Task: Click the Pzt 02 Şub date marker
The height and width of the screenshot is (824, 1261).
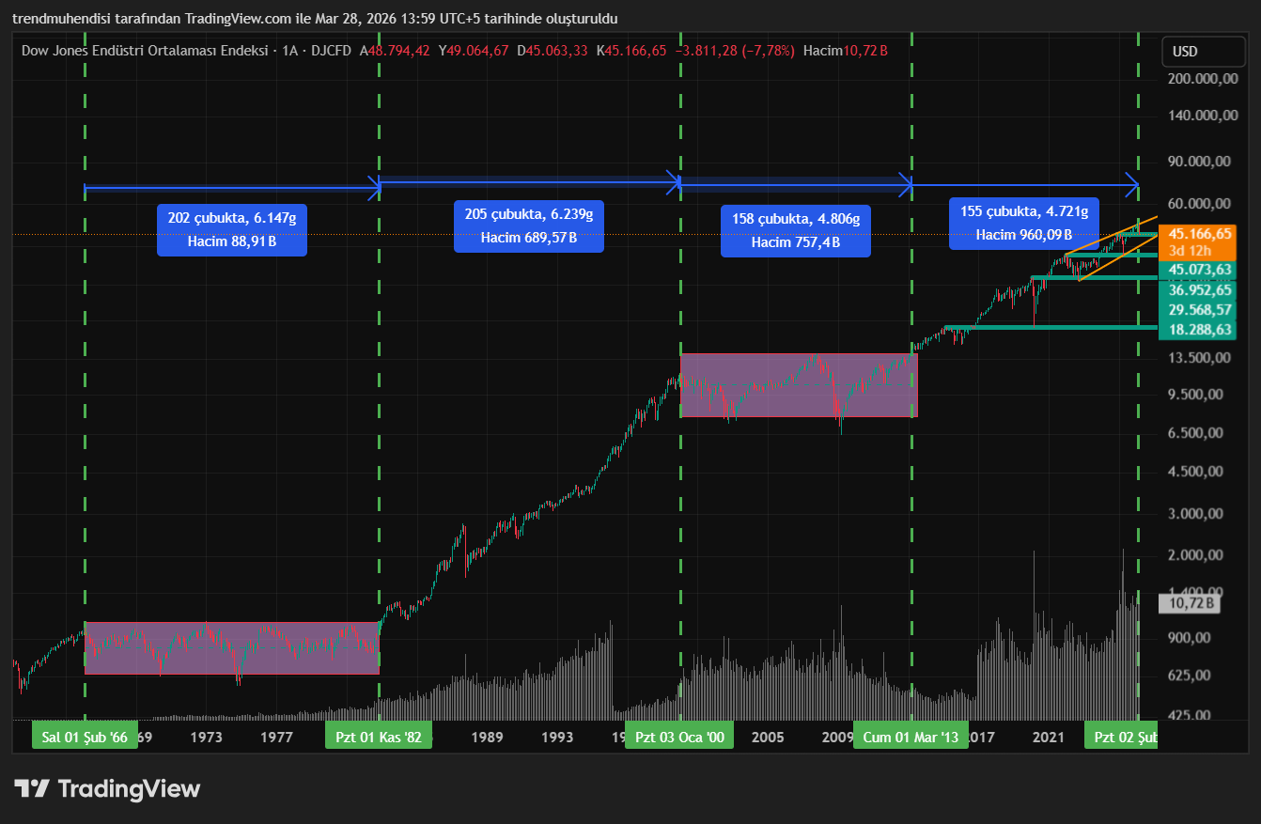Action: pos(1121,737)
